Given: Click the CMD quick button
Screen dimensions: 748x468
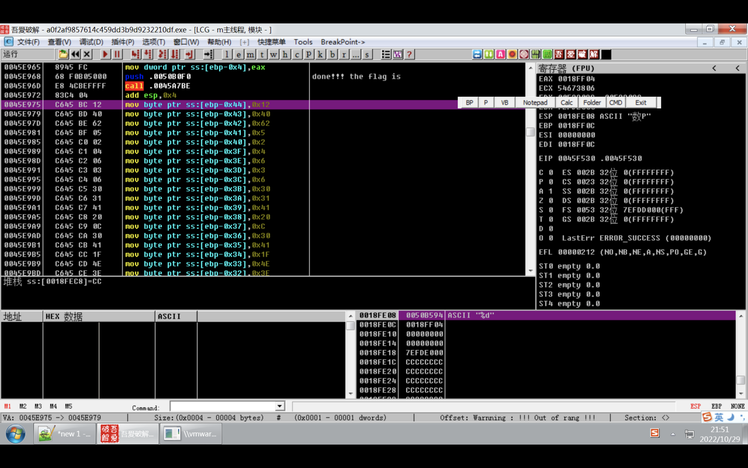Looking at the screenshot, I should pos(615,102).
